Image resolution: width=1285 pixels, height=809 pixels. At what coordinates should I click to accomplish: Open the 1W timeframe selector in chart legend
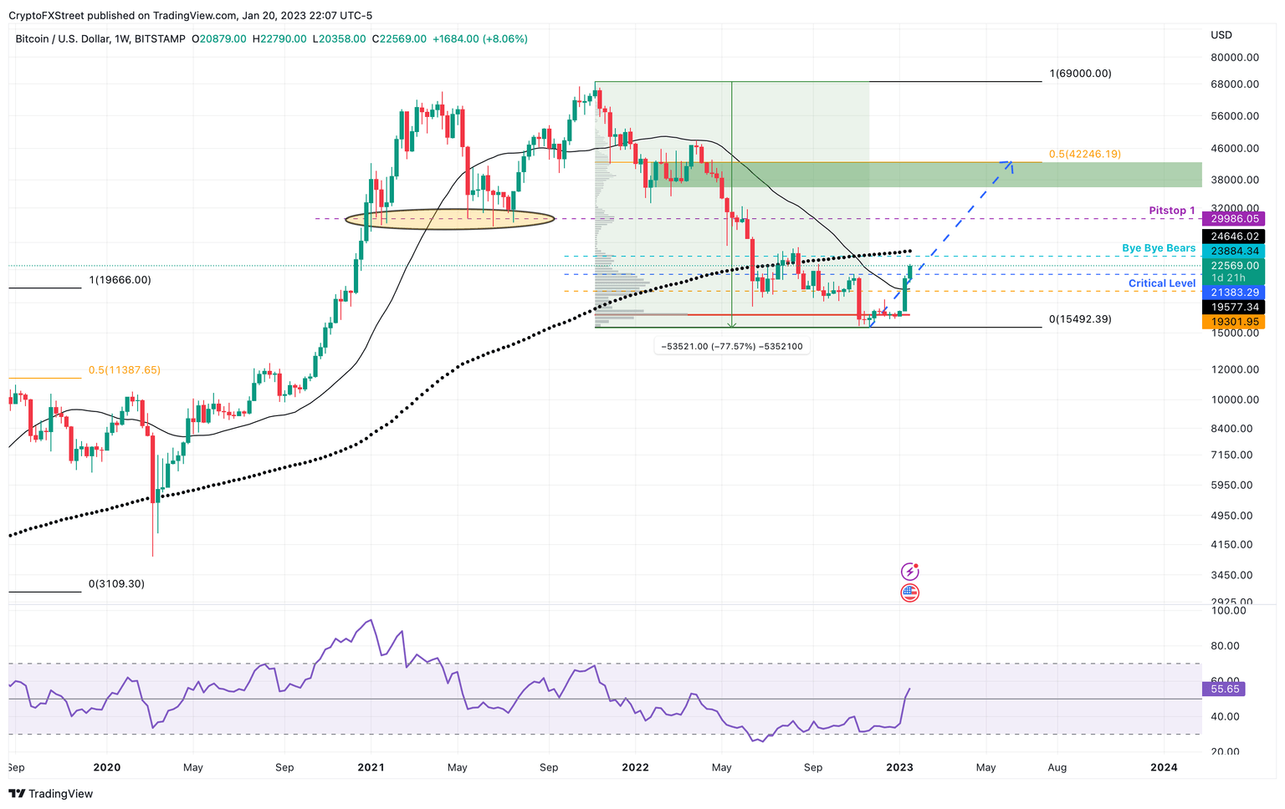120,38
